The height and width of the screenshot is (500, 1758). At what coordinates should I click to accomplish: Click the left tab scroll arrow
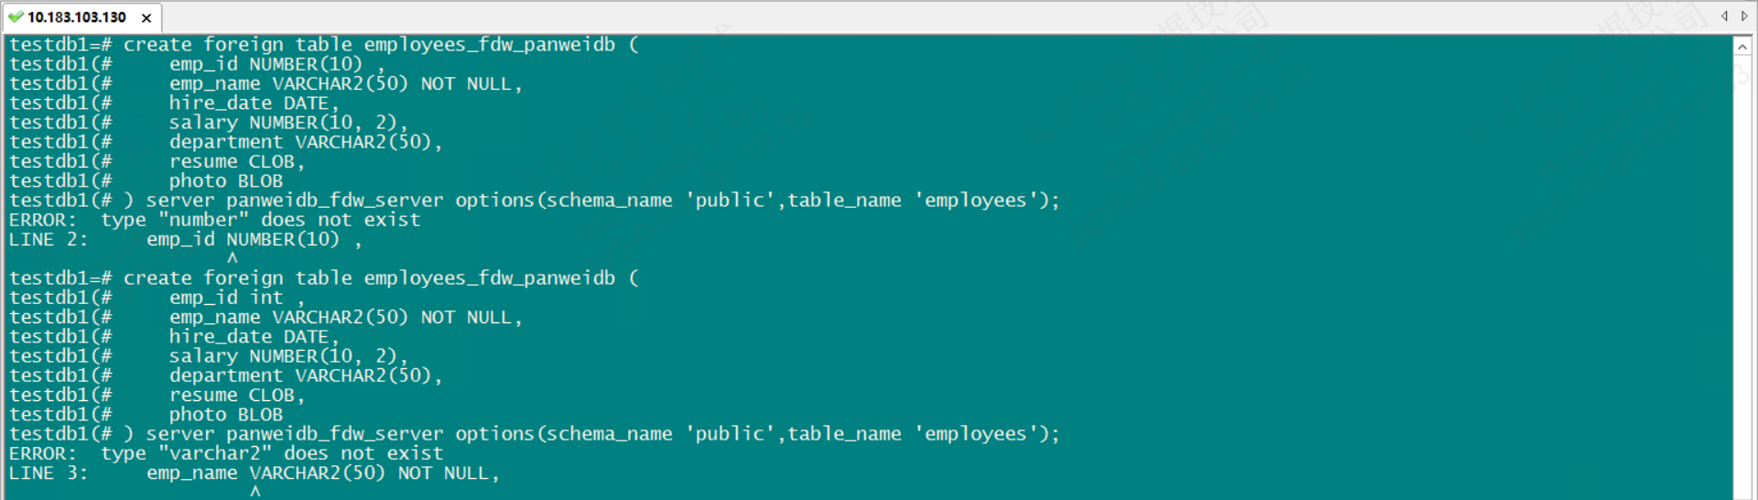[x=1724, y=16]
